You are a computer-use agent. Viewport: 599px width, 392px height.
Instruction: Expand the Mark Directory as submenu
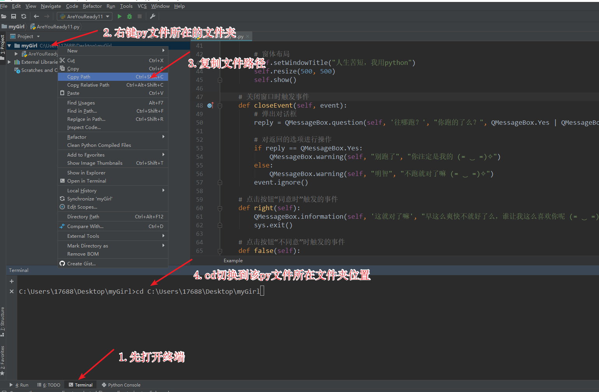point(113,246)
